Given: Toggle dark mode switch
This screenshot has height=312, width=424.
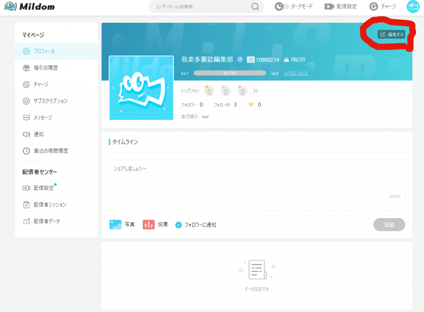Looking at the screenshot, I should [282, 7].
